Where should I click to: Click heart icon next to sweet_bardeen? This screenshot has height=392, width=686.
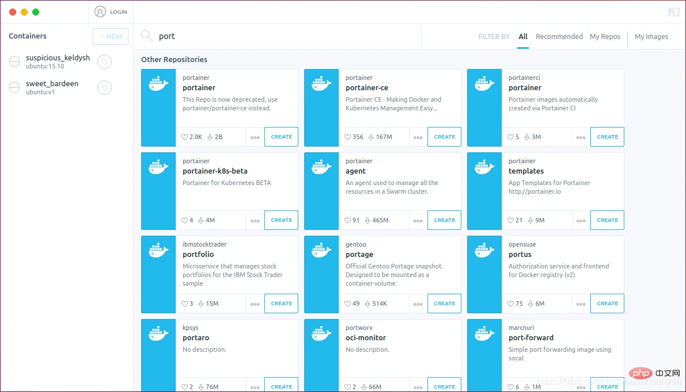tap(105, 88)
